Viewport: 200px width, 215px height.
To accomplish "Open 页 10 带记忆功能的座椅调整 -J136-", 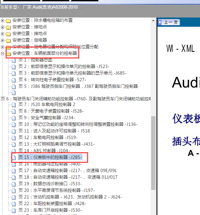I will (78, 124).
